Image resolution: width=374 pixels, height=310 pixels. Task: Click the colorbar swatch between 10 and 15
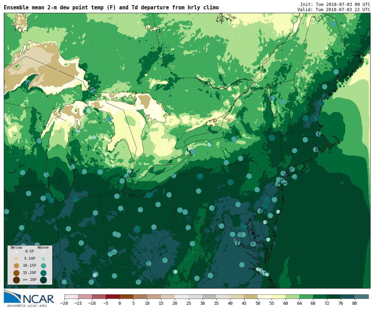point(154,296)
